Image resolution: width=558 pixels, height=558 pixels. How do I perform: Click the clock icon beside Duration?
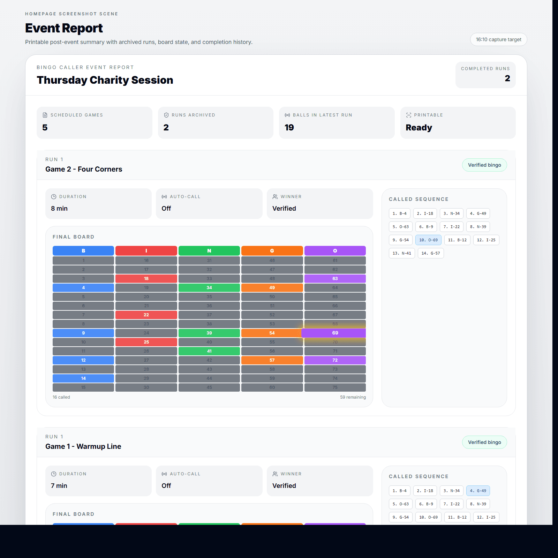pos(53,196)
